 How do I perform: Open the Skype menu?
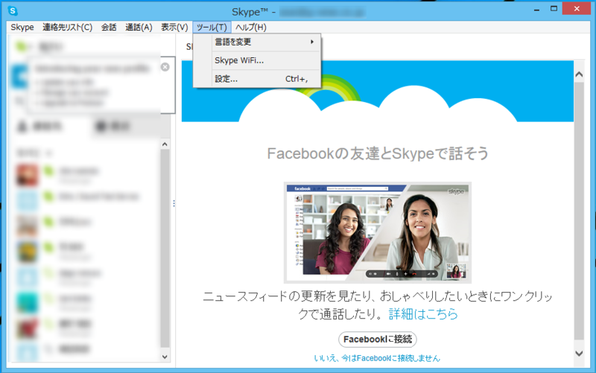[22, 28]
